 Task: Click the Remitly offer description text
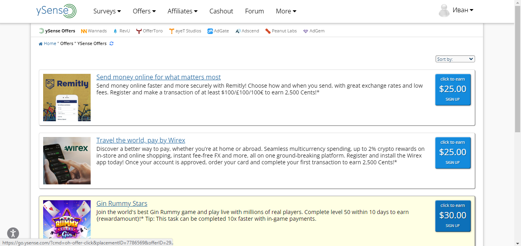(x=260, y=89)
